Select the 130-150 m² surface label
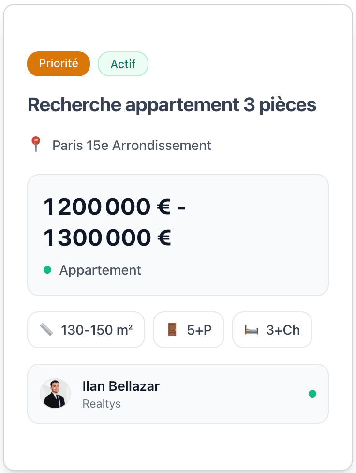The height and width of the screenshot is (473, 356). [x=97, y=330]
